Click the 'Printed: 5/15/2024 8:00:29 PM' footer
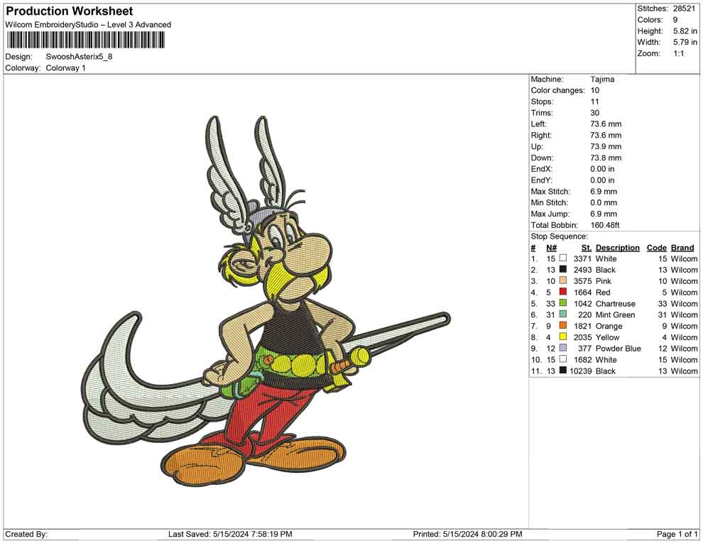Image resolution: width=703 pixels, height=541 pixels. [x=467, y=534]
